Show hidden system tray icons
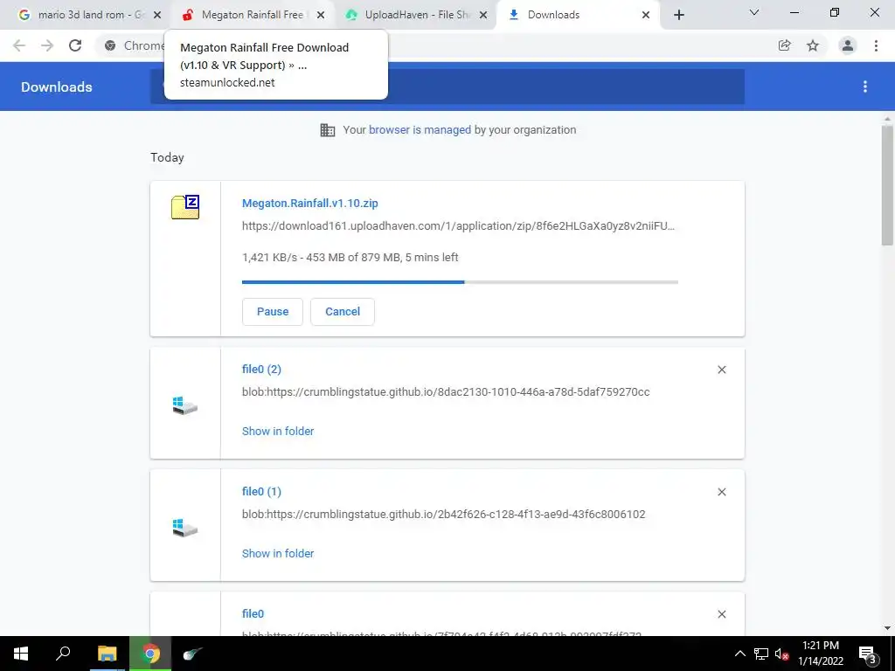 pos(739,654)
